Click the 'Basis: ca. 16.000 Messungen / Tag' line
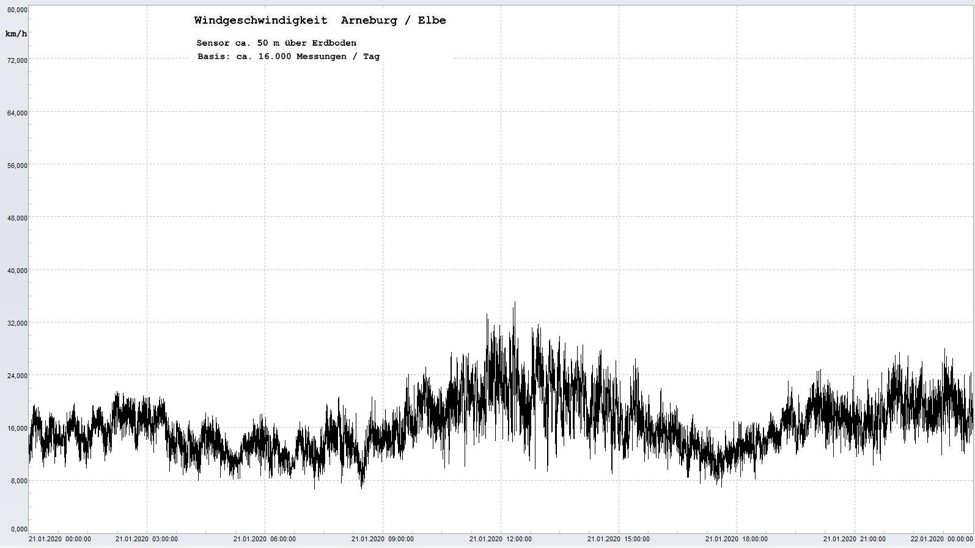Viewport: 975px width, 548px height. click(x=288, y=56)
